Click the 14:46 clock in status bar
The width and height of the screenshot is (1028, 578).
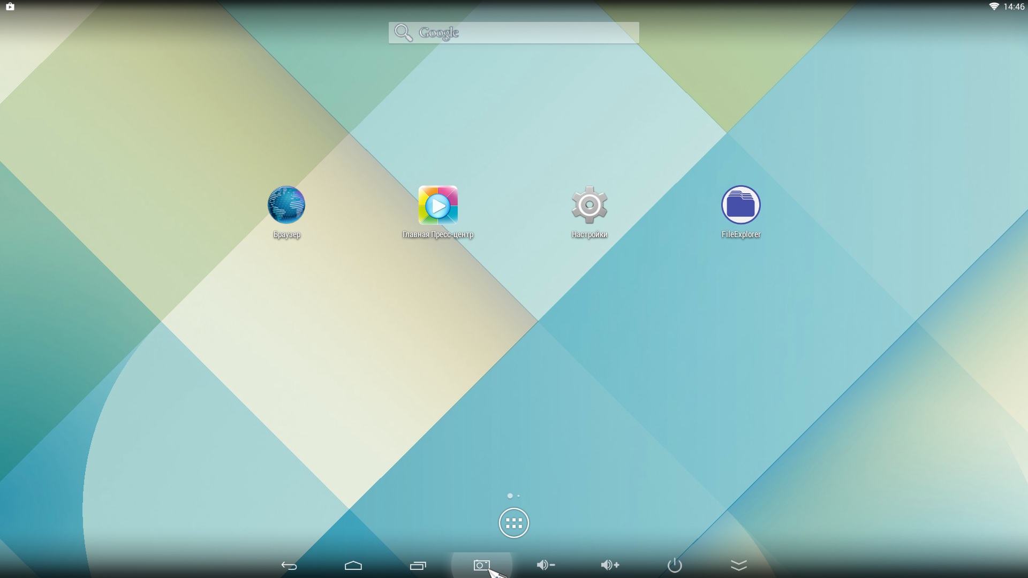[1014, 6]
